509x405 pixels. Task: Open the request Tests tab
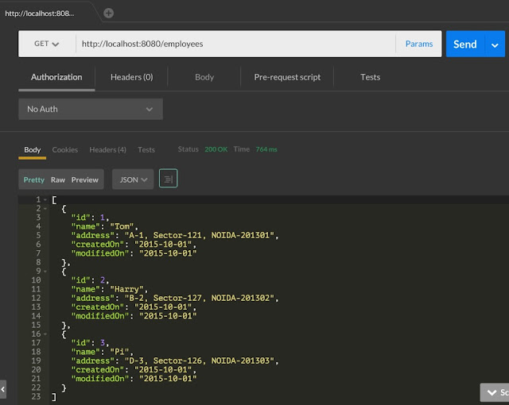(370, 77)
